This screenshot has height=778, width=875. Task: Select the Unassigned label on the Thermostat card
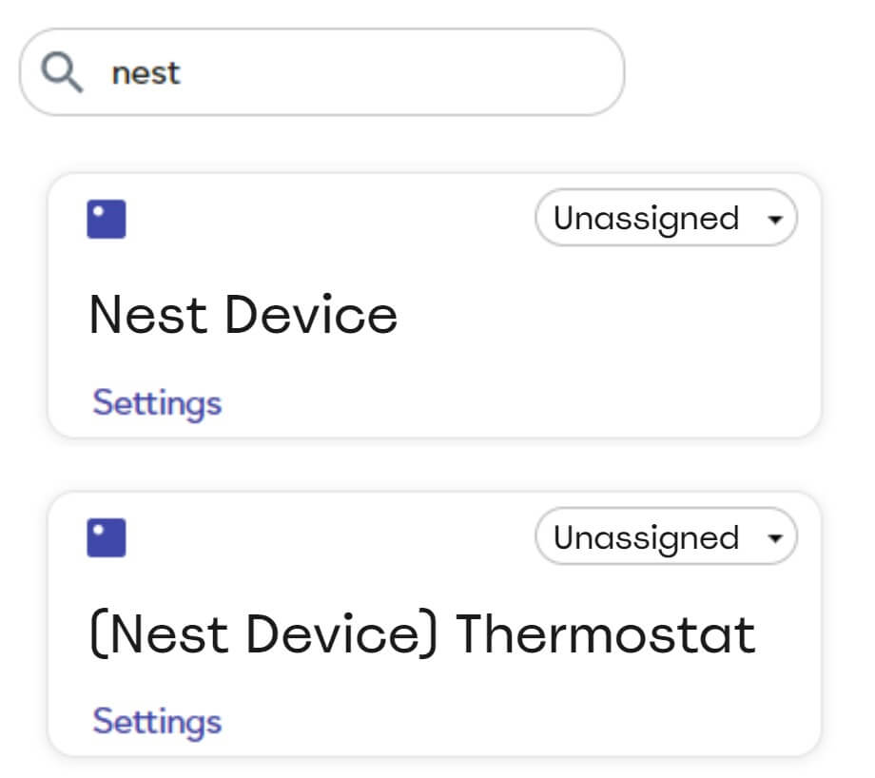(646, 537)
